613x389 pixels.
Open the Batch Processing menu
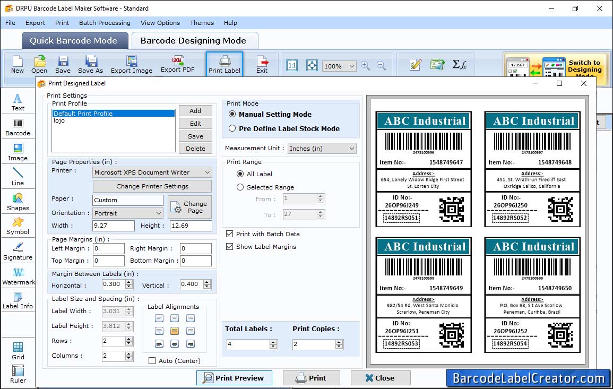tap(105, 23)
